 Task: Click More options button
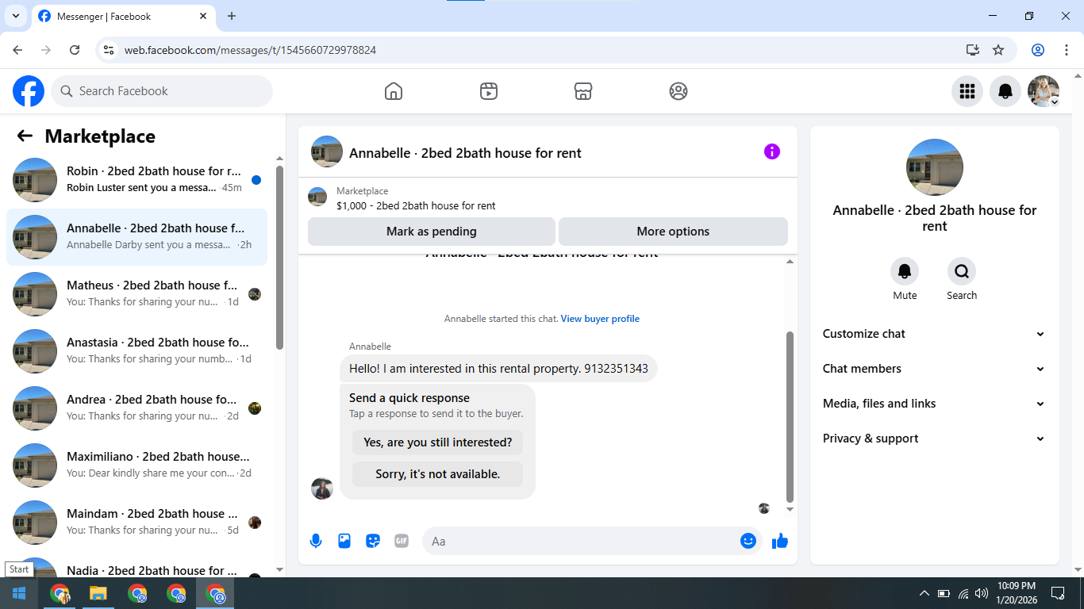[673, 232]
